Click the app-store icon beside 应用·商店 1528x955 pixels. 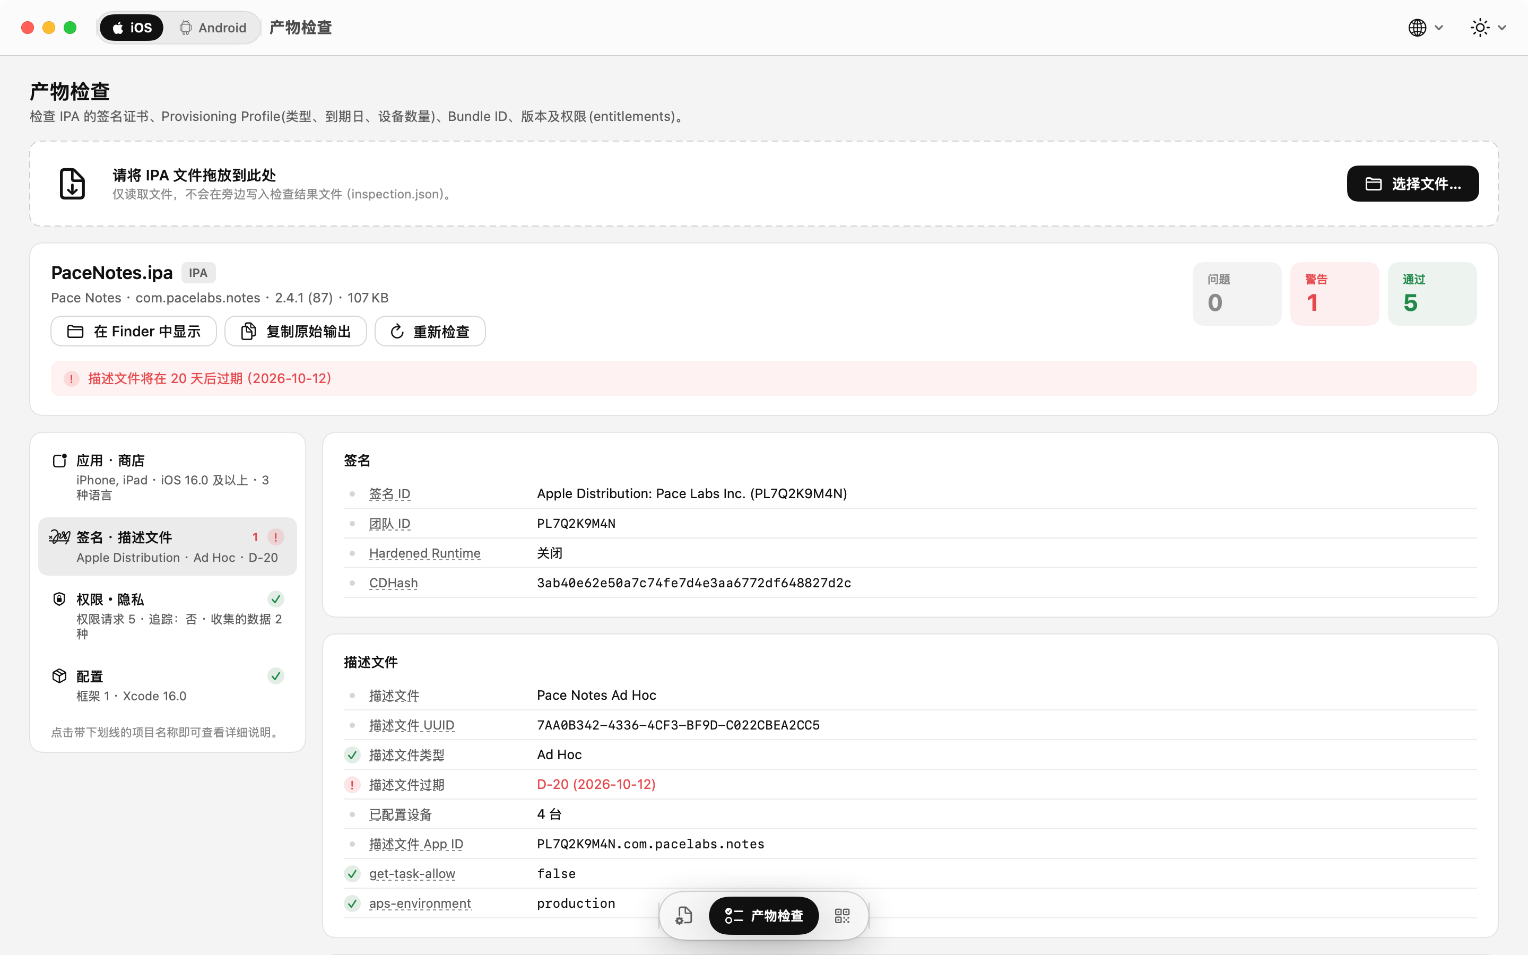click(x=59, y=461)
